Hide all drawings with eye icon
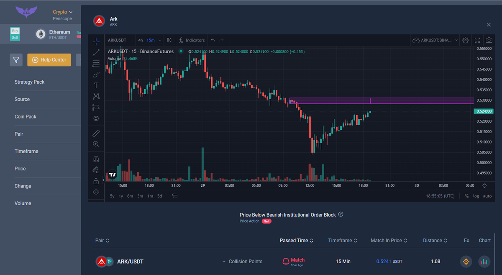Screen dimensions: 502x275 click(96, 192)
